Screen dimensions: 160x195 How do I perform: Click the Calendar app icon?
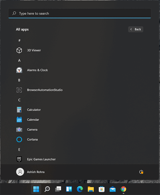[19, 120]
